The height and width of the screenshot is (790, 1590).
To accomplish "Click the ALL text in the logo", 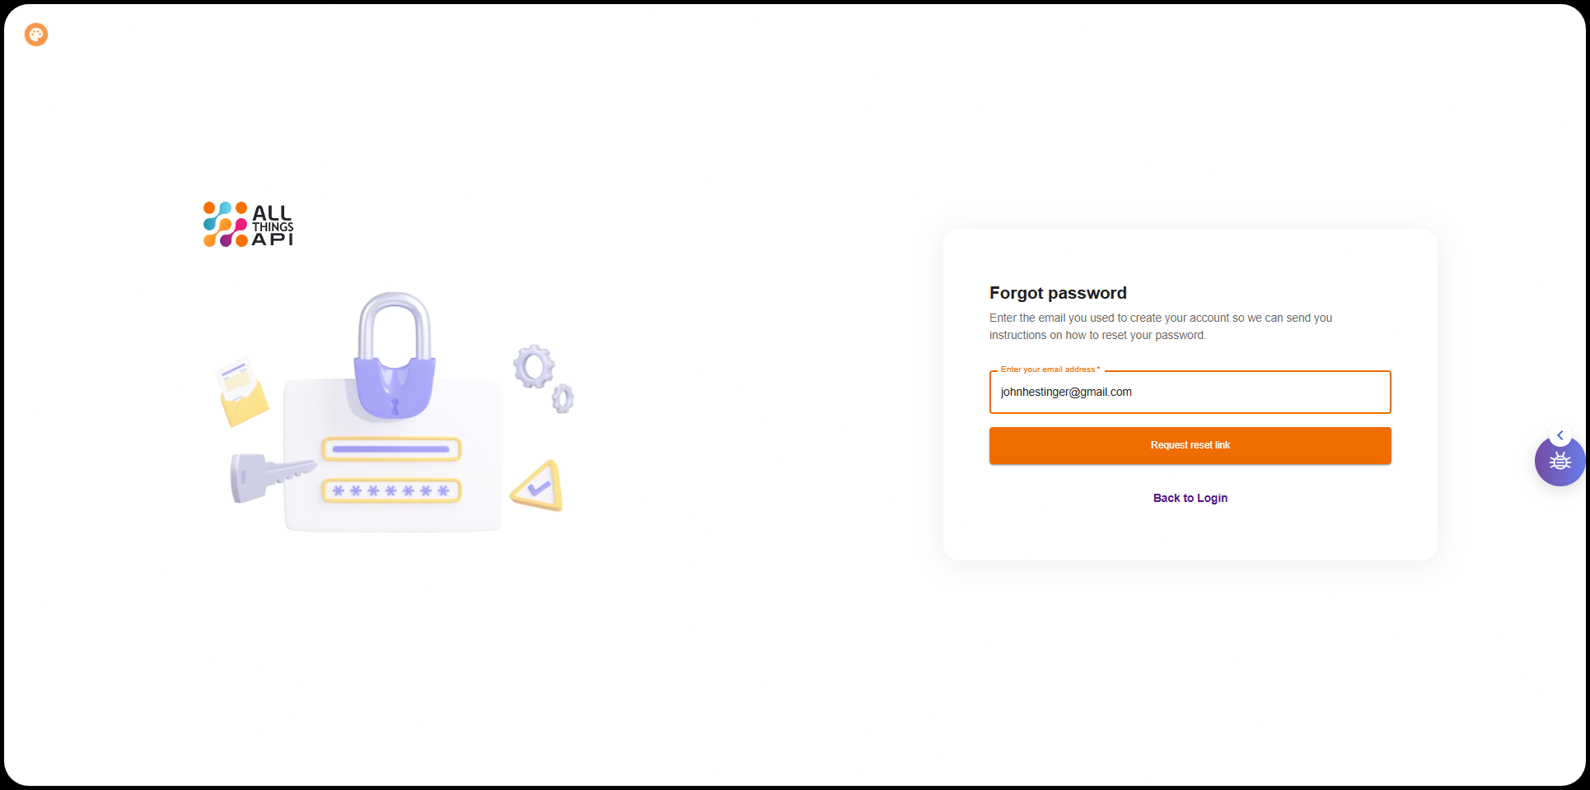I will pyautogui.click(x=272, y=212).
